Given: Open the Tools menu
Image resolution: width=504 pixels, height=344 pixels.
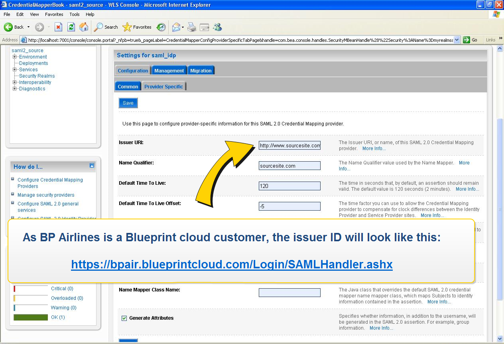Looking at the screenshot, I should click(75, 14).
